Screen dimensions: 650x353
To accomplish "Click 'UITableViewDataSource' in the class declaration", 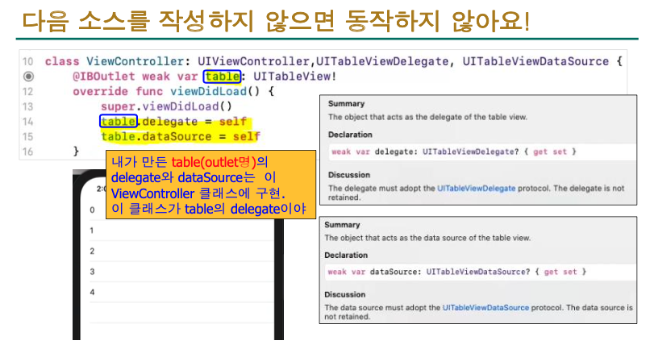I will point(535,61).
